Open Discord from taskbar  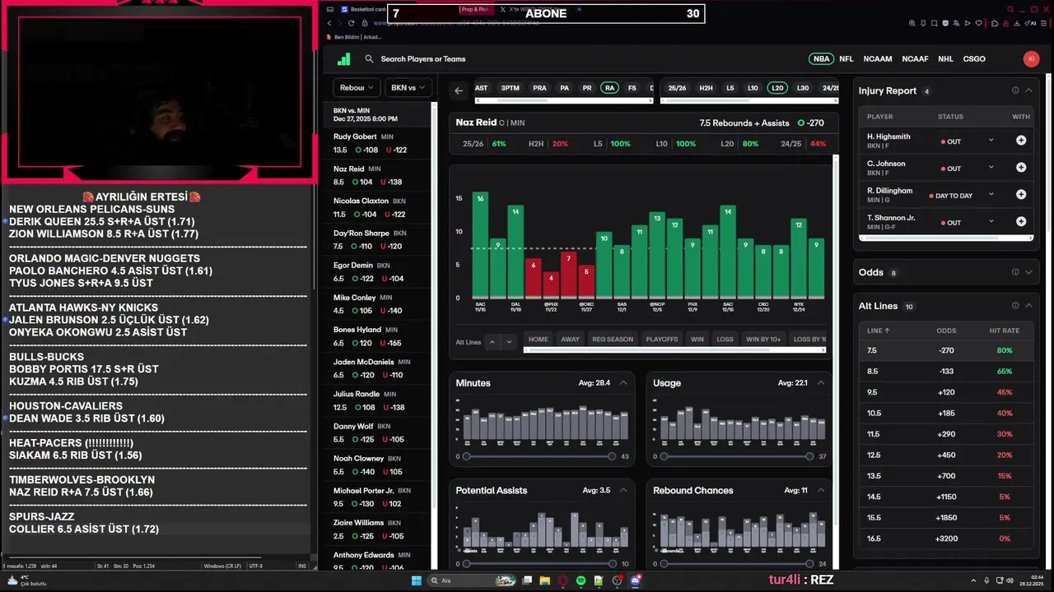pyautogui.click(x=636, y=580)
